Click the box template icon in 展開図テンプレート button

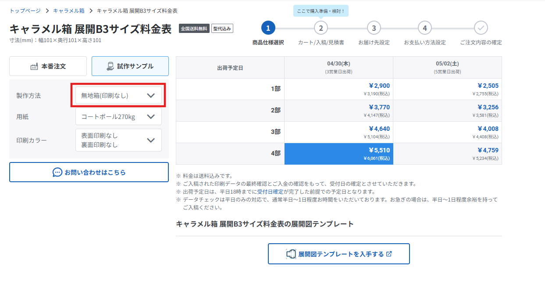click(291, 254)
